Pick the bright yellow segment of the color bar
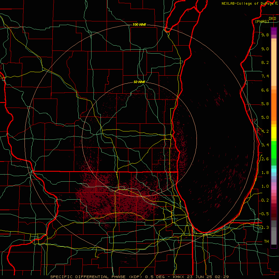The image size is (279, 279). coord(274,133)
